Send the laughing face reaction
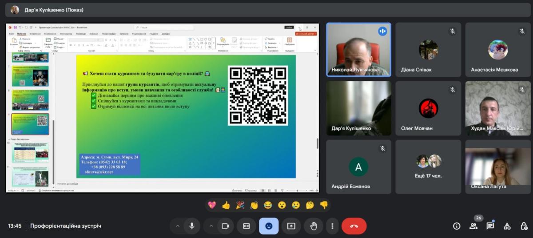The width and height of the screenshot is (533, 238). click(268, 205)
